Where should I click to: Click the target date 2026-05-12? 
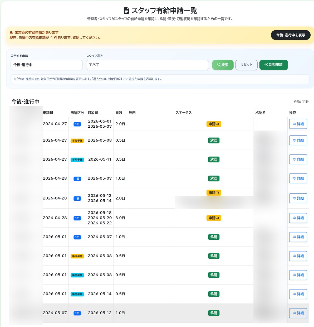point(100,313)
